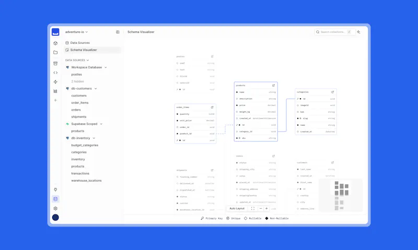
Task: Open the code brackets icon in rail
Action: [x=55, y=73]
